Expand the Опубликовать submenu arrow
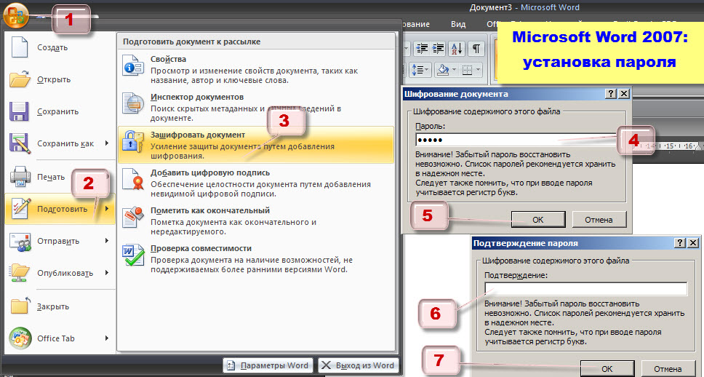The image size is (704, 377). click(107, 273)
